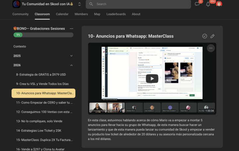239x151 pixels.
Task: Click the 5% course progress bar
Action: pos(43,35)
